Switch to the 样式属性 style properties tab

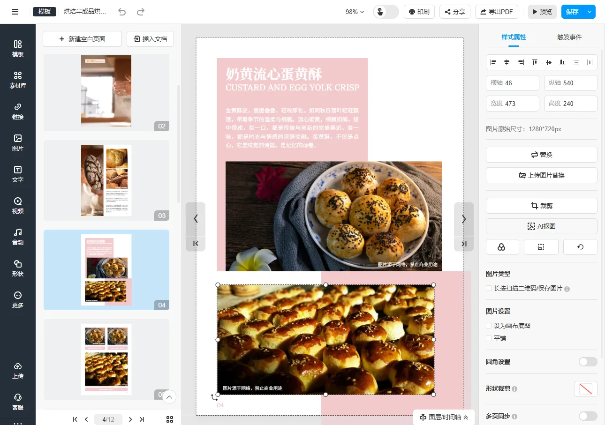pyautogui.click(x=514, y=37)
